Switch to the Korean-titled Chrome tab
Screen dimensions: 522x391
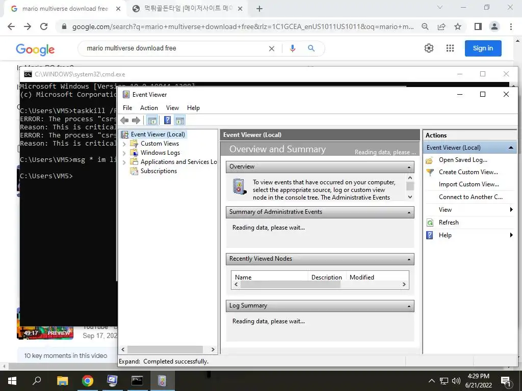click(x=188, y=9)
